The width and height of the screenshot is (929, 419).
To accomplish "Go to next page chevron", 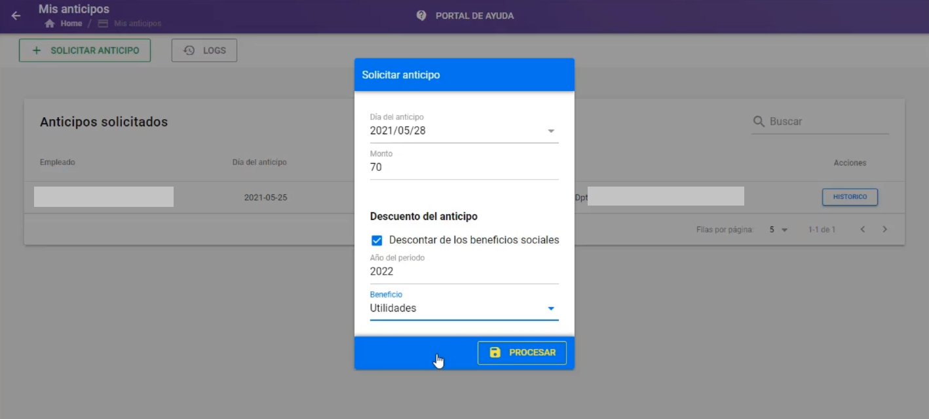I will [885, 230].
